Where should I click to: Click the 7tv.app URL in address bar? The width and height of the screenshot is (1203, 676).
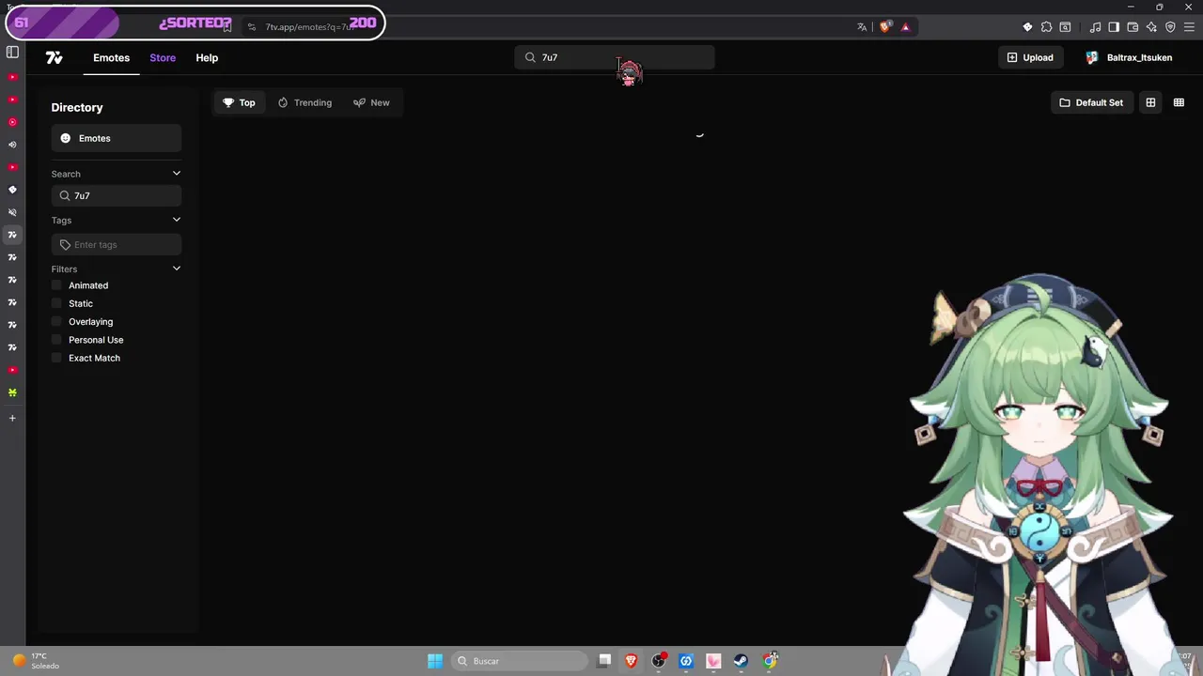[309, 27]
